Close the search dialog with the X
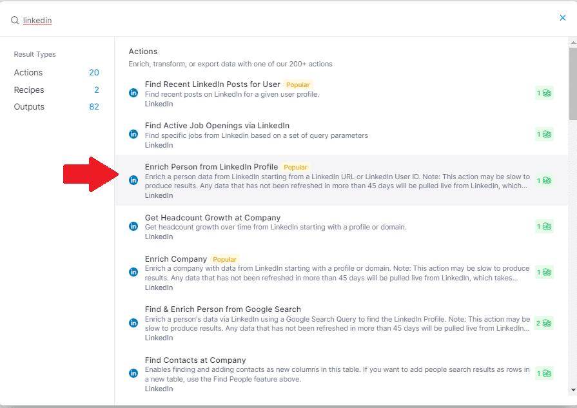 click(563, 17)
